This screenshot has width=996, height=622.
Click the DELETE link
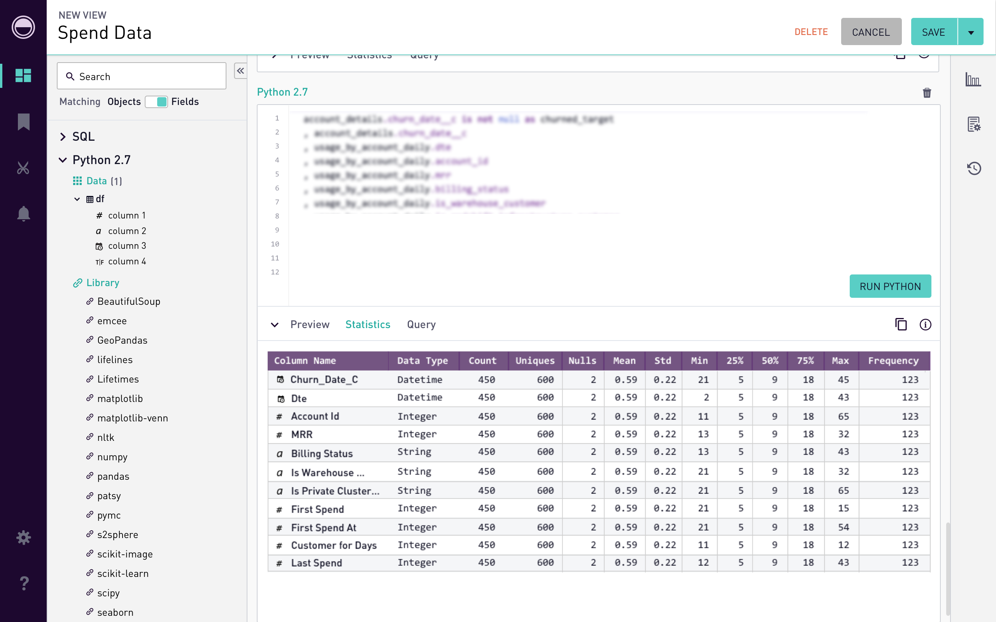coord(811,31)
